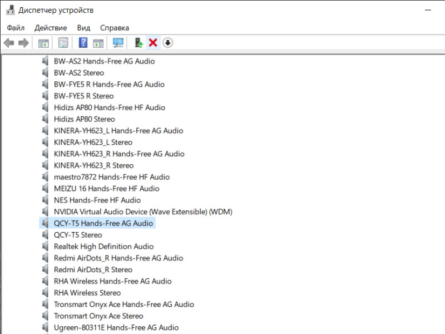Select Redmi AirDots_R Stereo device

pyautogui.click(x=93, y=269)
